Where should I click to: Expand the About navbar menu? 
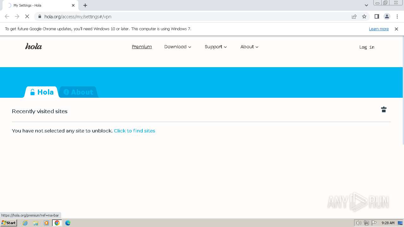pos(249,47)
